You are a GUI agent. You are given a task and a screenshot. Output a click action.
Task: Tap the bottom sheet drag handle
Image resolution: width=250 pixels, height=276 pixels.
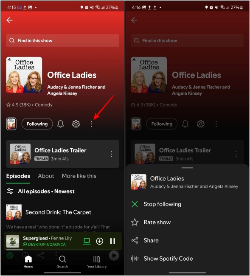tap(187, 168)
